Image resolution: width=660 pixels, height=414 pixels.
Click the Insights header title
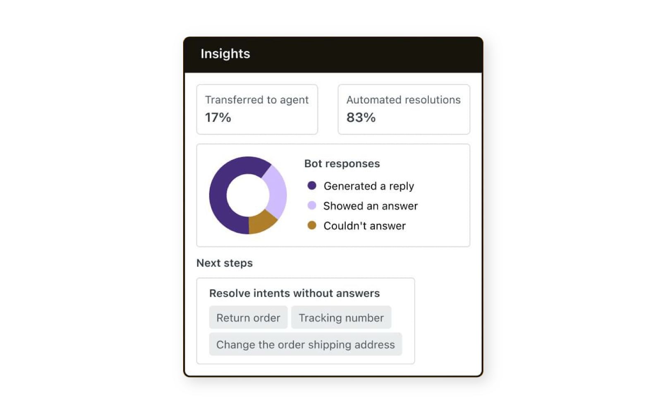pyautogui.click(x=225, y=54)
